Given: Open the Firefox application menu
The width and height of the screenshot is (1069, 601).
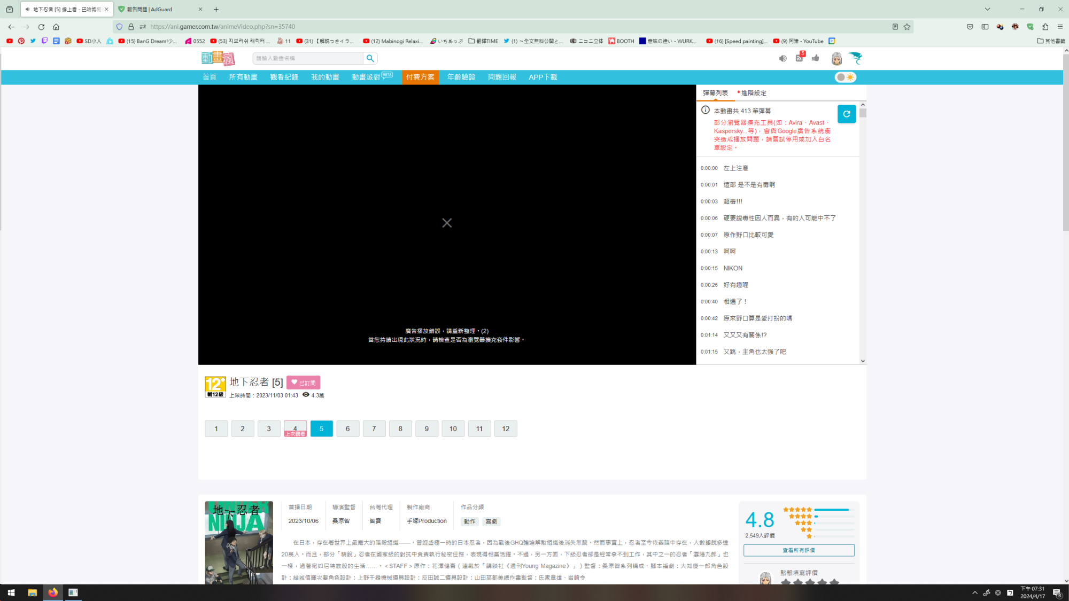Looking at the screenshot, I should [1060, 27].
